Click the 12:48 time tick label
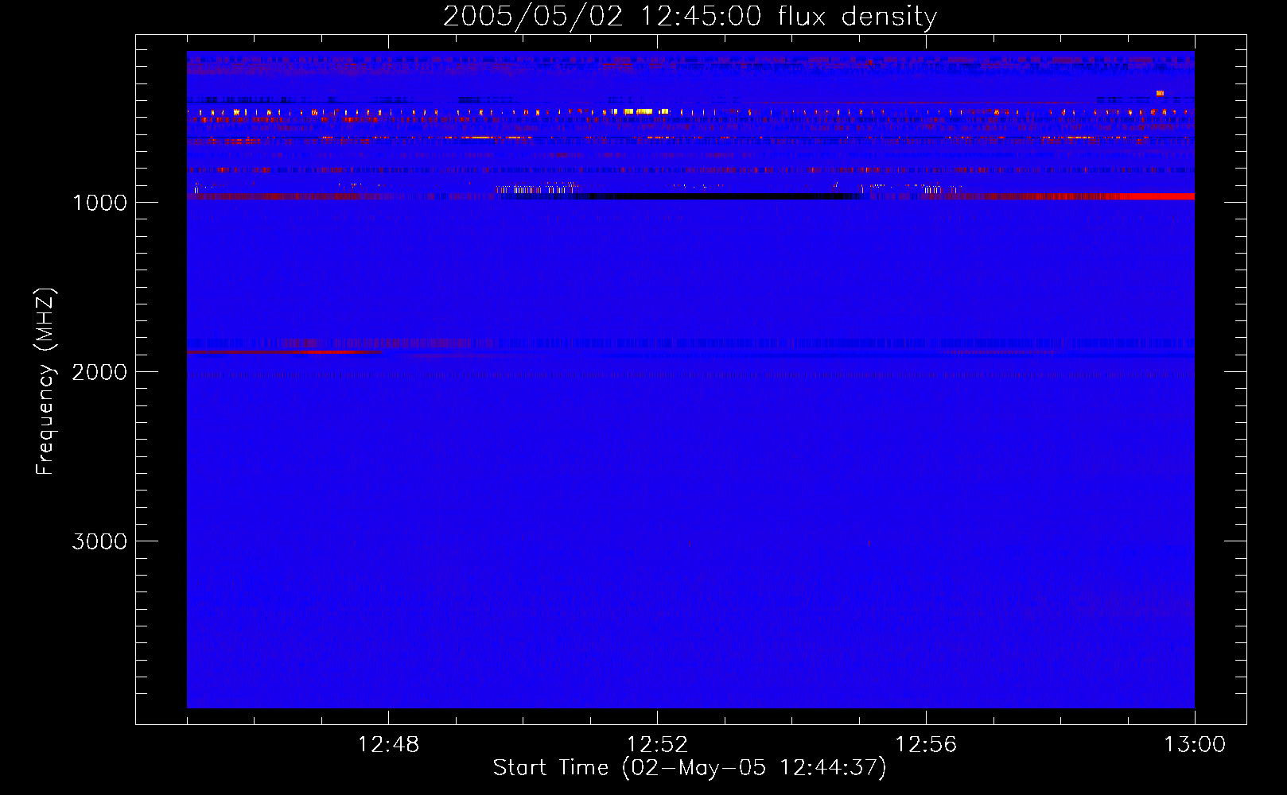Image resolution: width=1287 pixels, height=795 pixels. pyautogui.click(x=388, y=745)
